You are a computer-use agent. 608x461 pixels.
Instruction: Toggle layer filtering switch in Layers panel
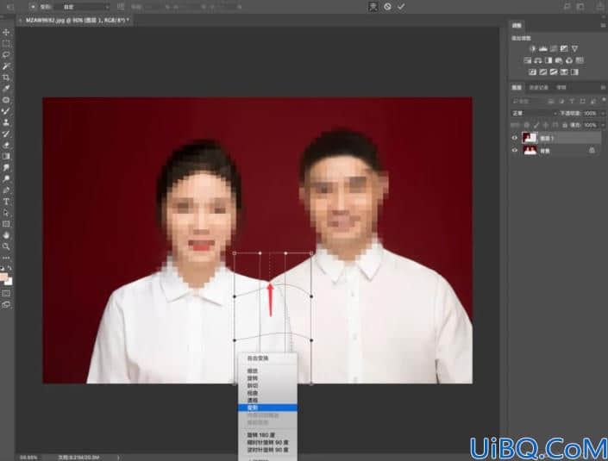click(x=604, y=100)
